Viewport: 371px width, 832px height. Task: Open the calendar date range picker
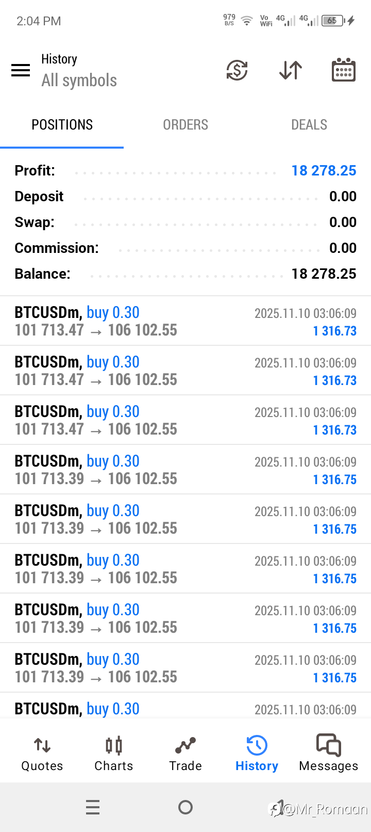coord(343,70)
